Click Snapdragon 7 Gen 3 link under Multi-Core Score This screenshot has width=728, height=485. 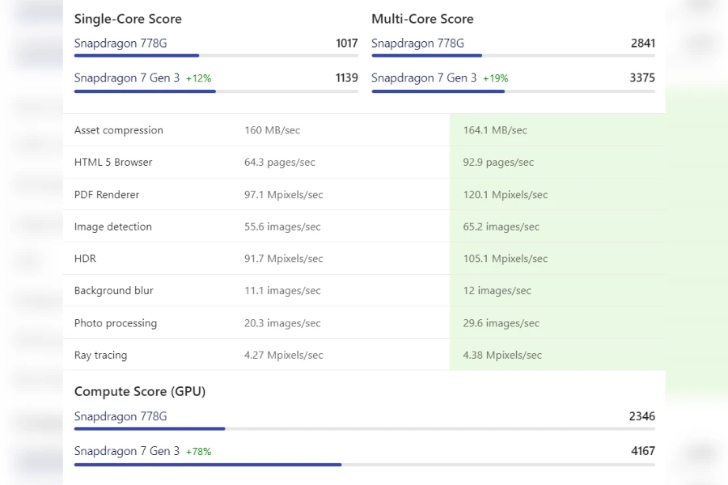pyautogui.click(x=424, y=78)
